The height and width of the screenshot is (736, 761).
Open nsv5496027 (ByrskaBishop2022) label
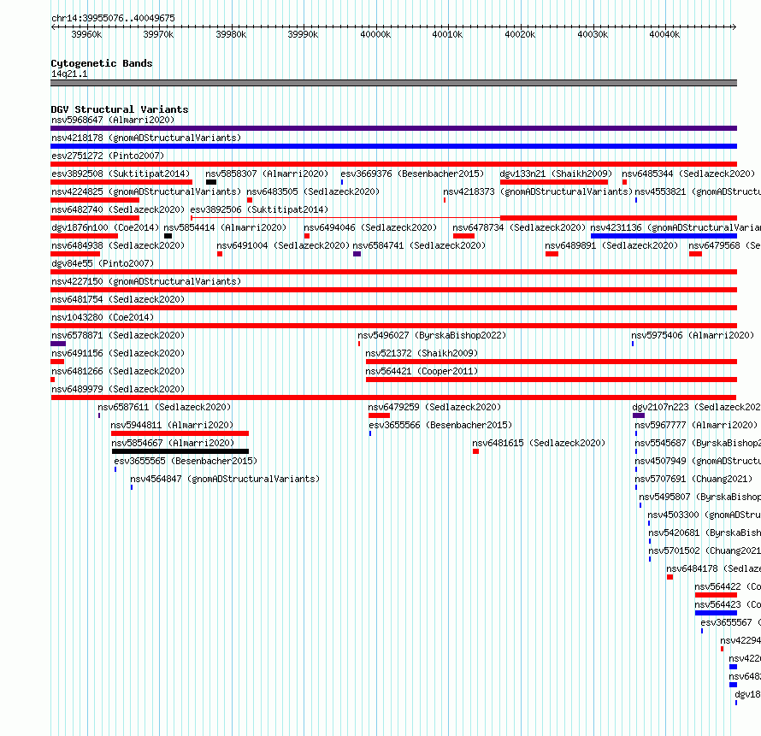(x=432, y=335)
